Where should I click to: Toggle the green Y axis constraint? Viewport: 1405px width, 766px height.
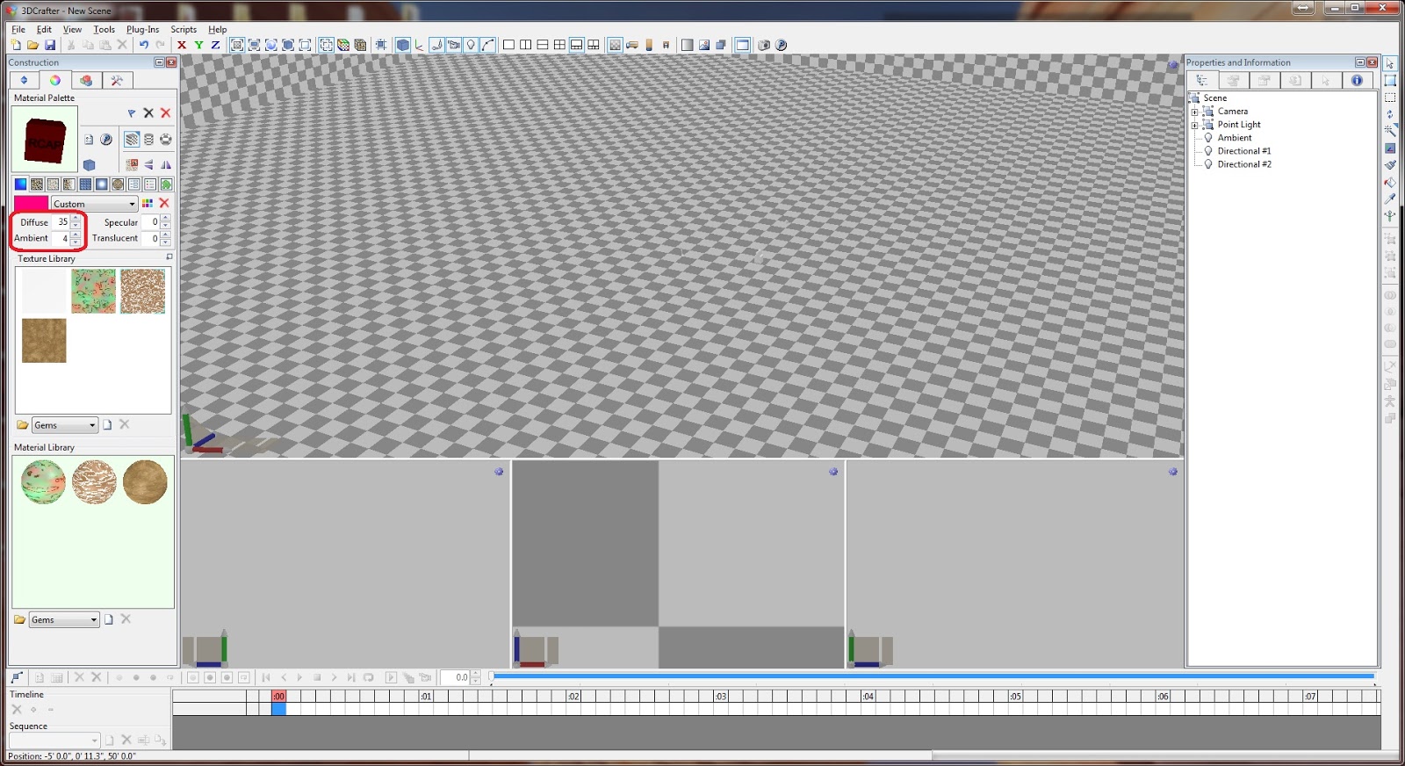click(198, 45)
